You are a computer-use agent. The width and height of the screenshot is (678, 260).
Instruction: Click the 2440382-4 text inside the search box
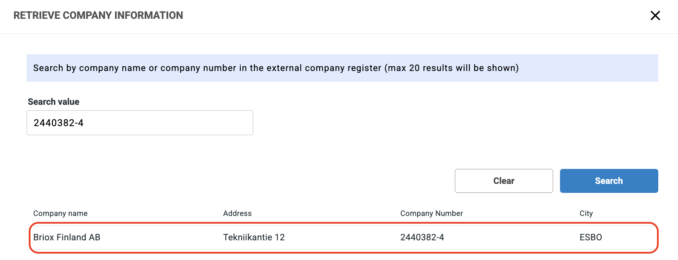point(59,123)
